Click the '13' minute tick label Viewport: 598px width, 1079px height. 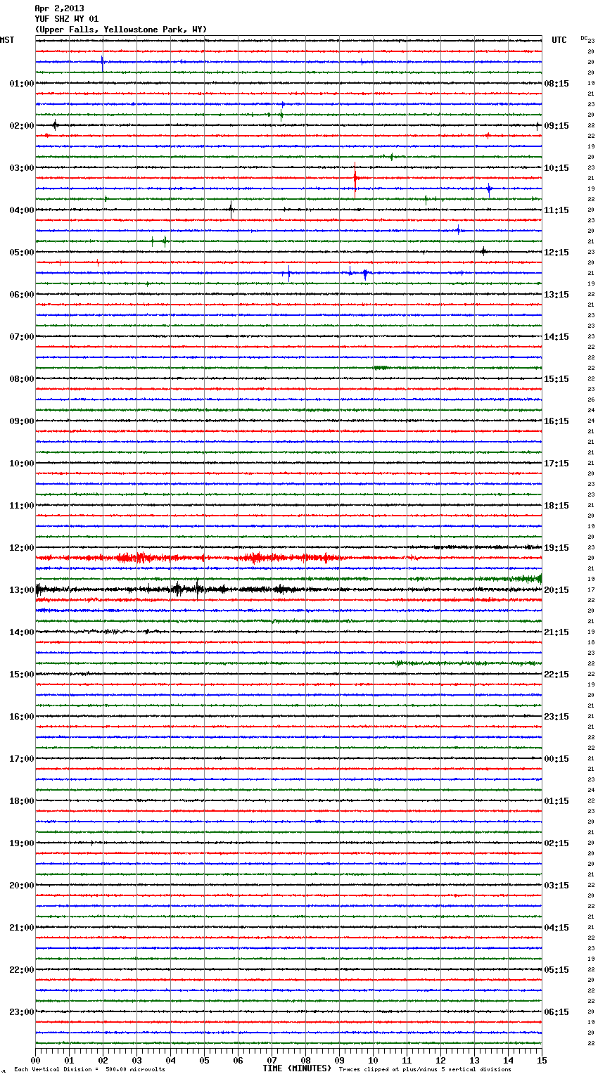point(475,1060)
